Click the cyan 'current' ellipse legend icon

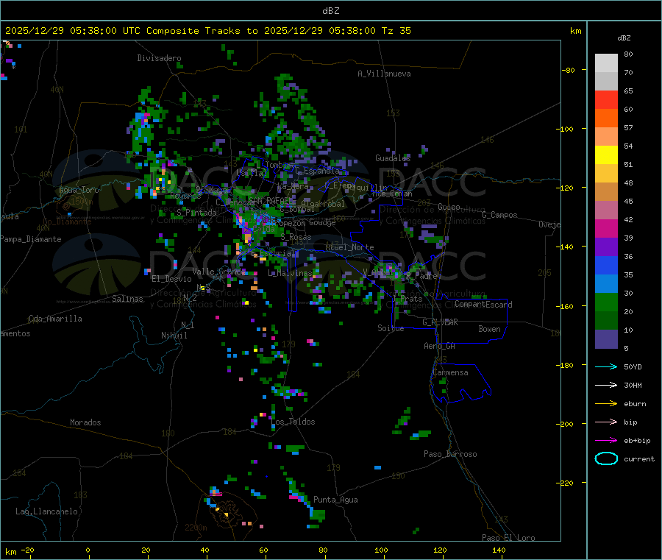(x=606, y=458)
